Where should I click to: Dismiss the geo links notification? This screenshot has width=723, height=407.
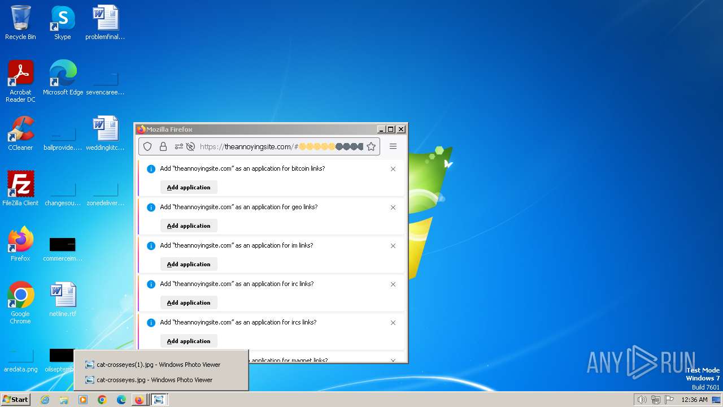(393, 207)
